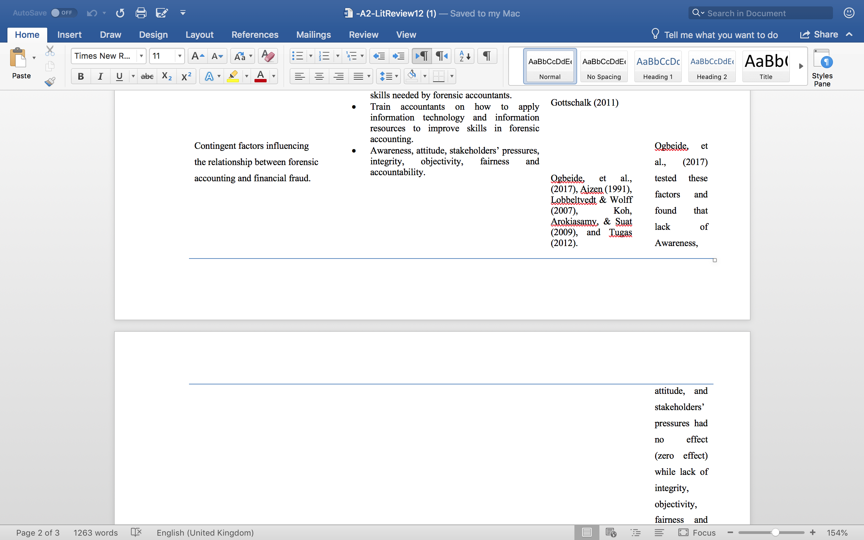Expand the bullet list style dropdown
Image resolution: width=864 pixels, height=540 pixels.
310,56
